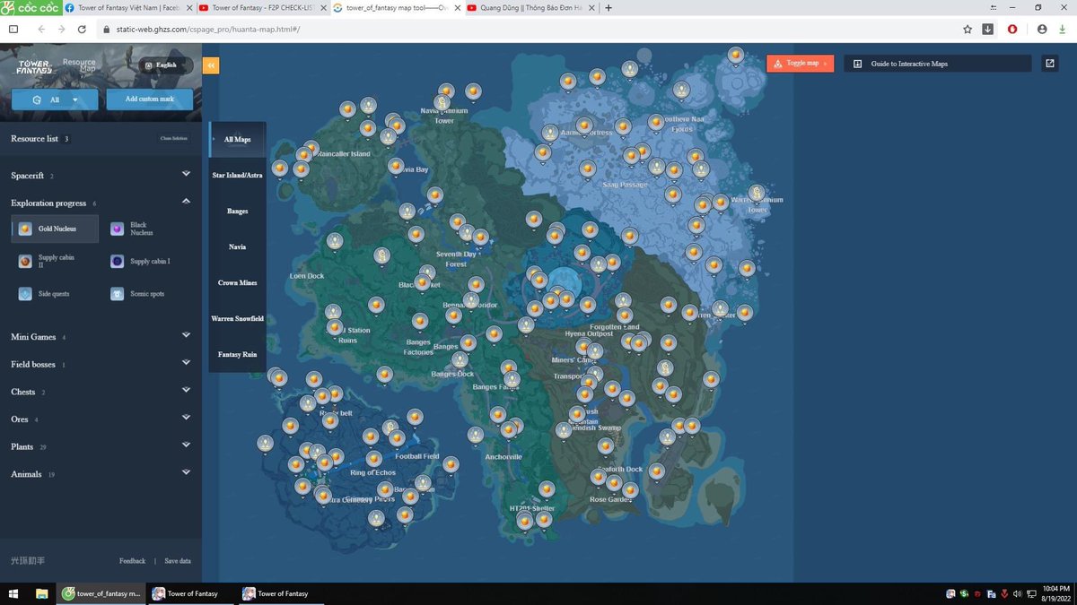Expand the Chests category

(186, 391)
